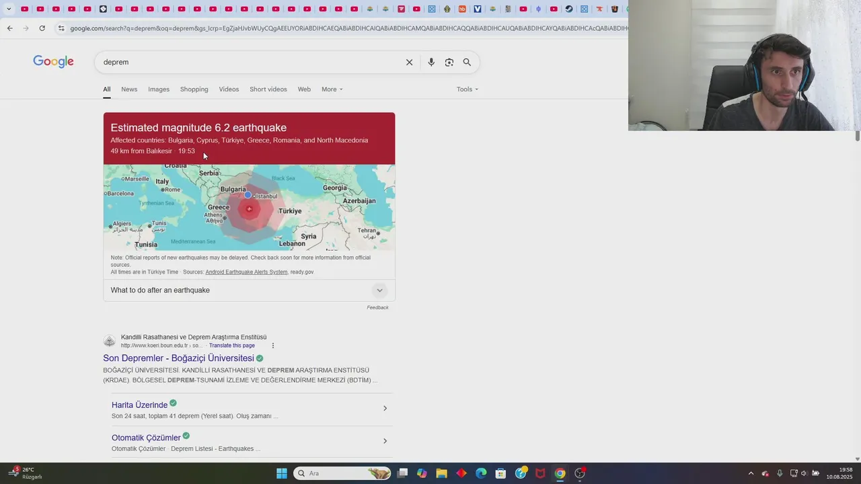Go to Google homepage via logo

point(53,62)
